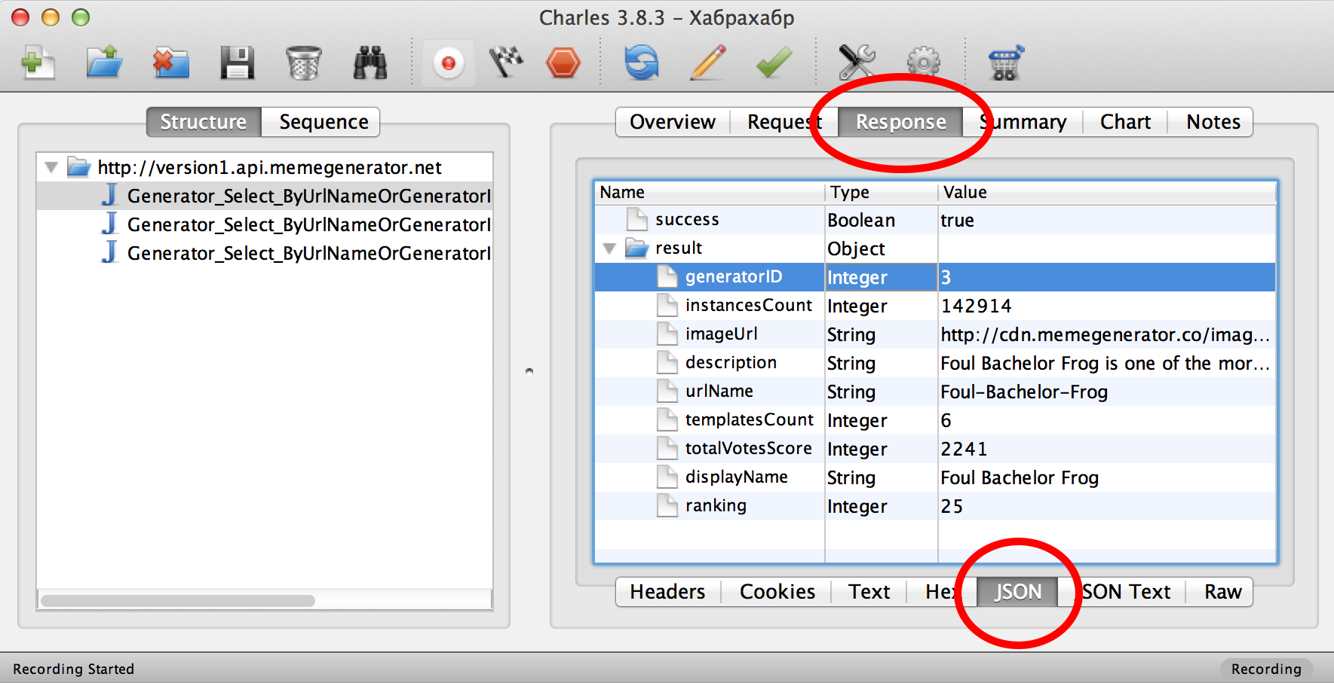Click the Name column header
The image size is (1334, 683).
pyautogui.click(x=709, y=193)
